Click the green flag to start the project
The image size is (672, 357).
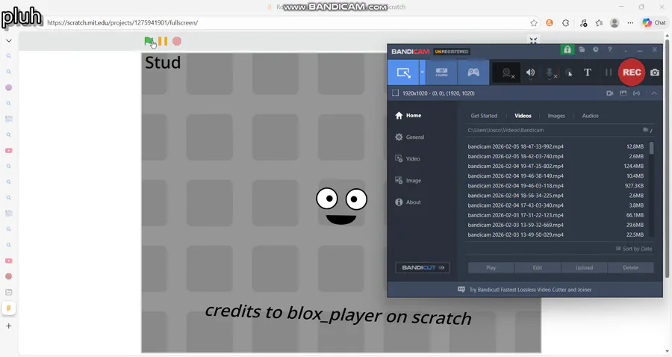tap(149, 41)
